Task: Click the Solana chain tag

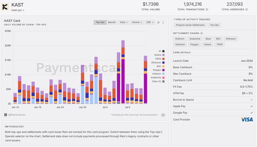Action: [x=207, y=44]
